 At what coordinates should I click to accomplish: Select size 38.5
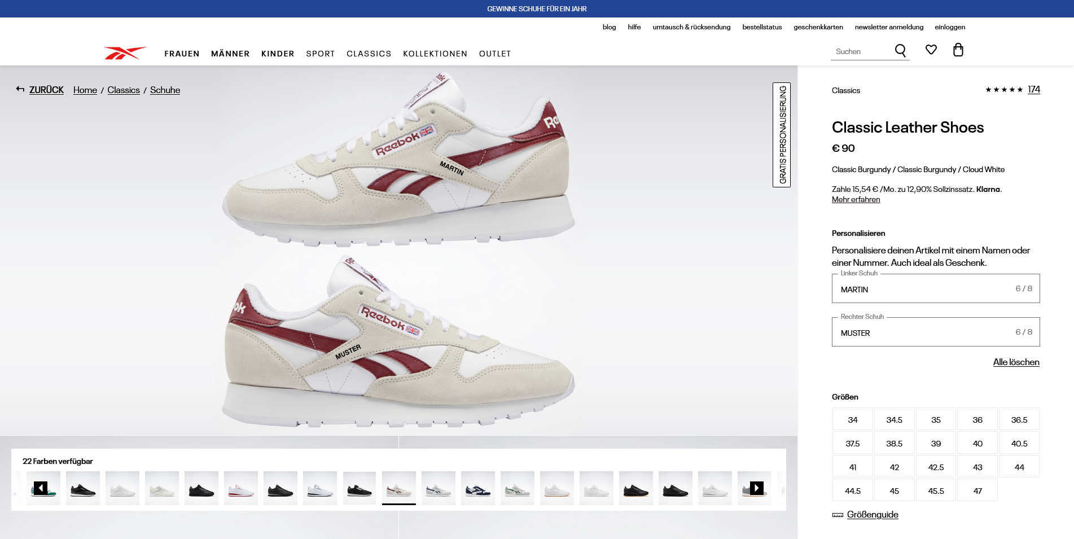click(x=895, y=443)
